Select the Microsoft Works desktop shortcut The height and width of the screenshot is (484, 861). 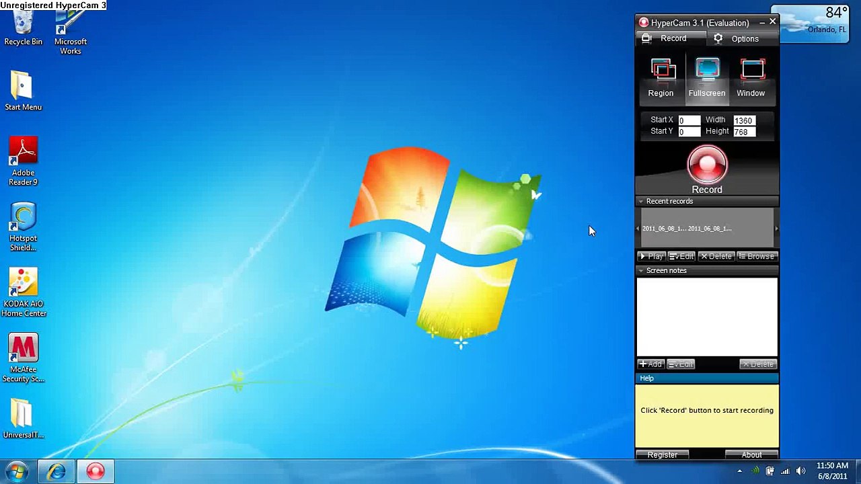click(x=70, y=32)
